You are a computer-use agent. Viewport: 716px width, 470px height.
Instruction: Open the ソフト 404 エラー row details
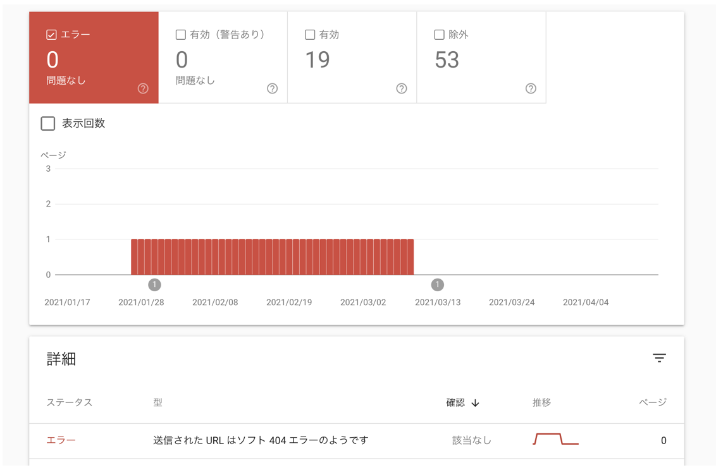click(x=261, y=440)
